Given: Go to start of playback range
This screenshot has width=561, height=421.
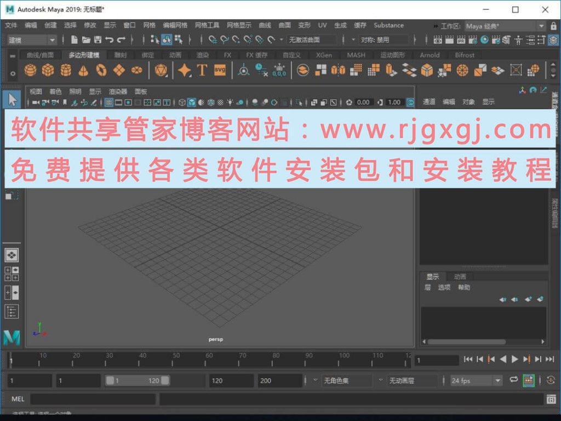Looking at the screenshot, I should tap(468, 359).
